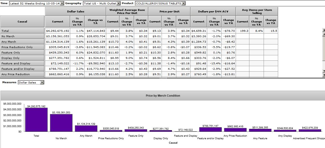Click the Any Price Reduction row label

pyautogui.click(x=22, y=74)
